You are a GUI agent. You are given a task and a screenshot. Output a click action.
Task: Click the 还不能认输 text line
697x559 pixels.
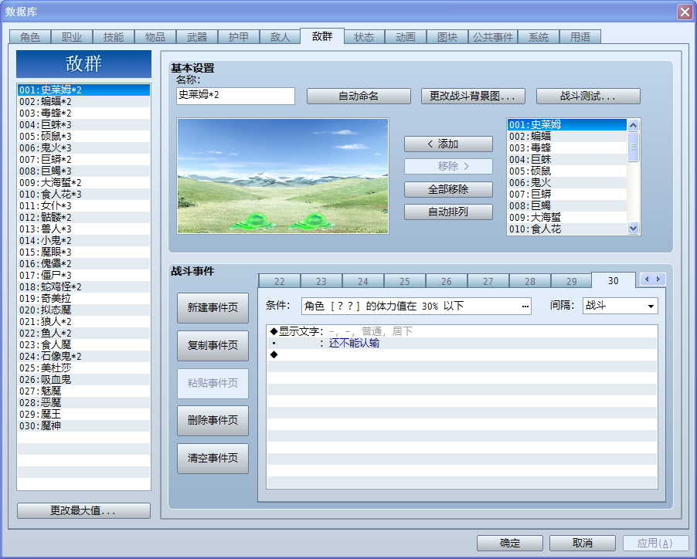(462, 343)
